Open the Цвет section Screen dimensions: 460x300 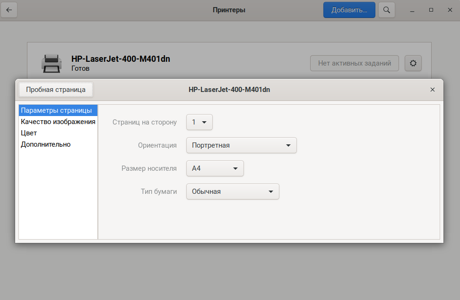(x=29, y=133)
